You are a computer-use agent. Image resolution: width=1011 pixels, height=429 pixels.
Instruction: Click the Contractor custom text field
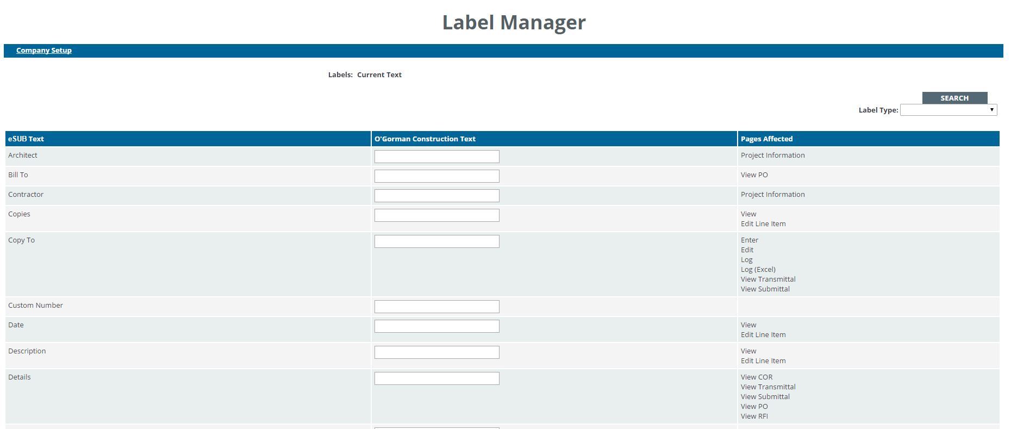[x=436, y=196]
